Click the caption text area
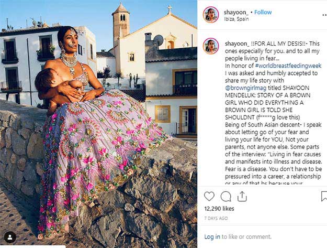This screenshot has width=327, height=248. point(273,112)
